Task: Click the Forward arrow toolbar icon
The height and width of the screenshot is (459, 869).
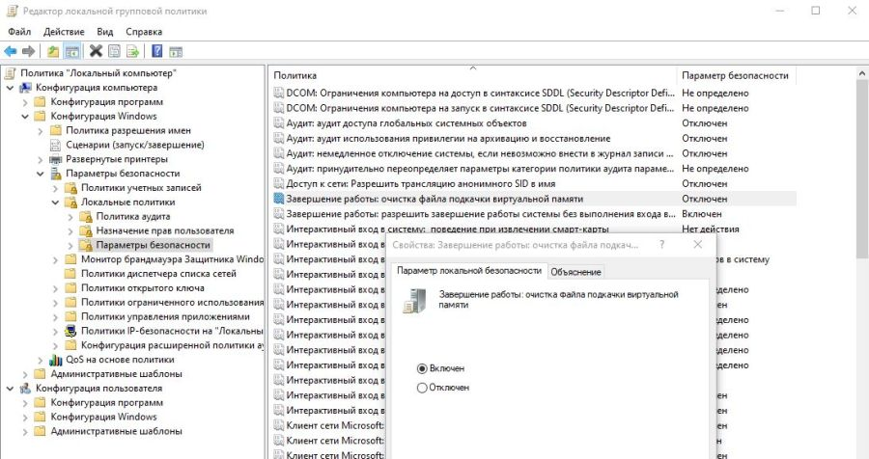Action: (28, 51)
